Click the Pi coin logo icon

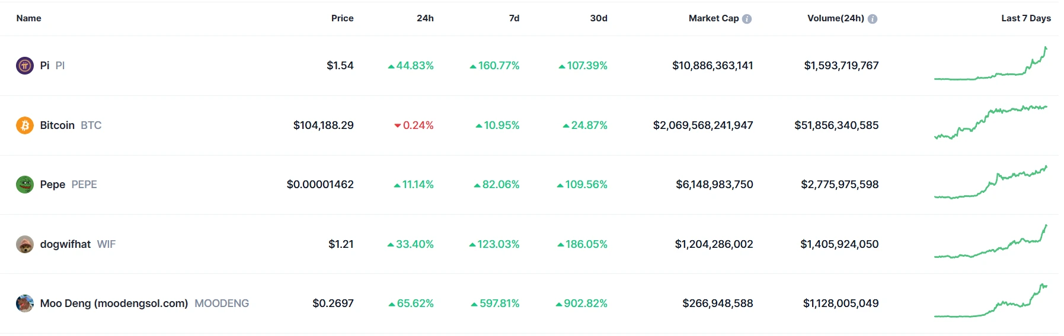(25, 66)
